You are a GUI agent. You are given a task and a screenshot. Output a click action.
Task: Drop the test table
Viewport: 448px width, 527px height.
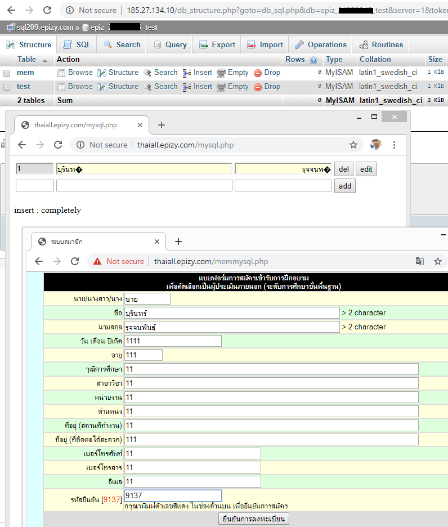tap(267, 87)
